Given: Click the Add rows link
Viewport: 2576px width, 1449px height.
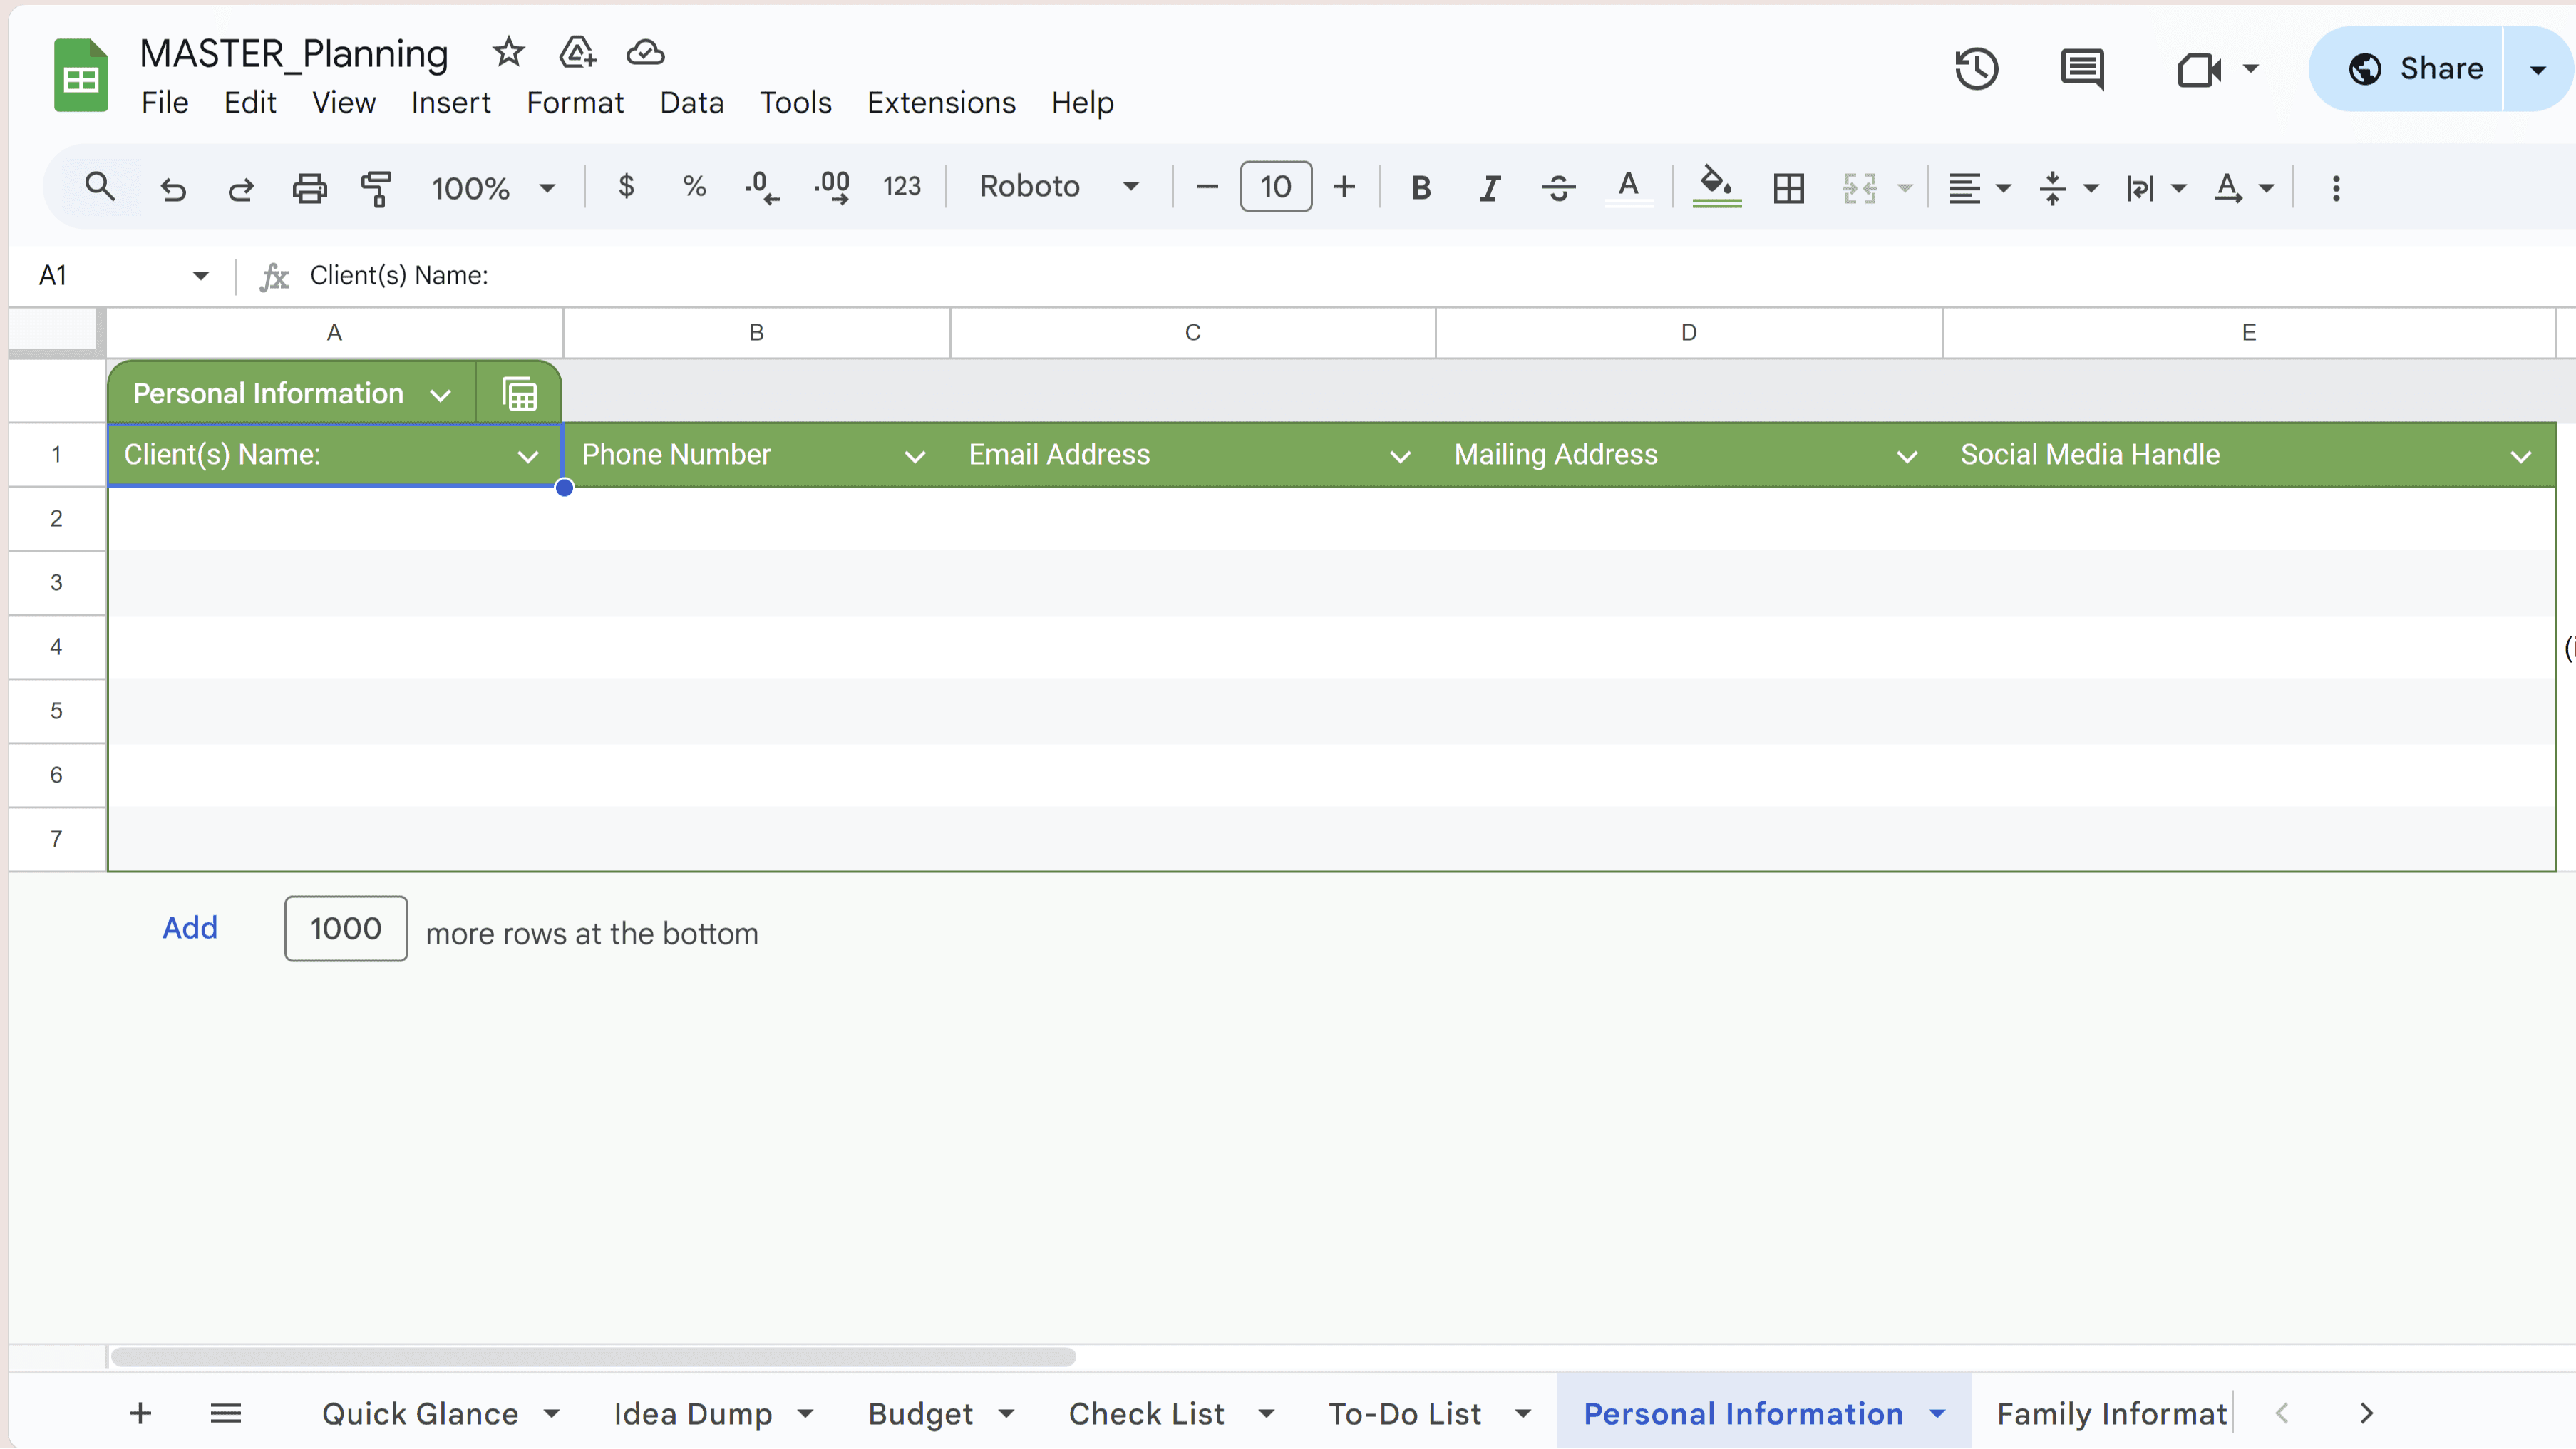Looking at the screenshot, I should coord(190,928).
